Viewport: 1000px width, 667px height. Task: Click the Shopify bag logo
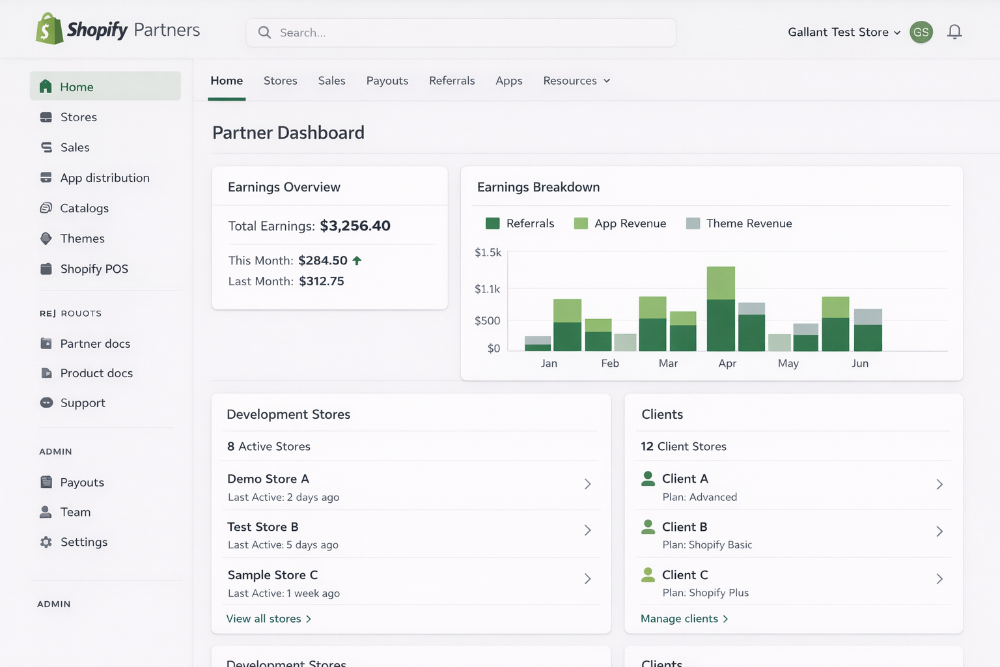tap(49, 29)
